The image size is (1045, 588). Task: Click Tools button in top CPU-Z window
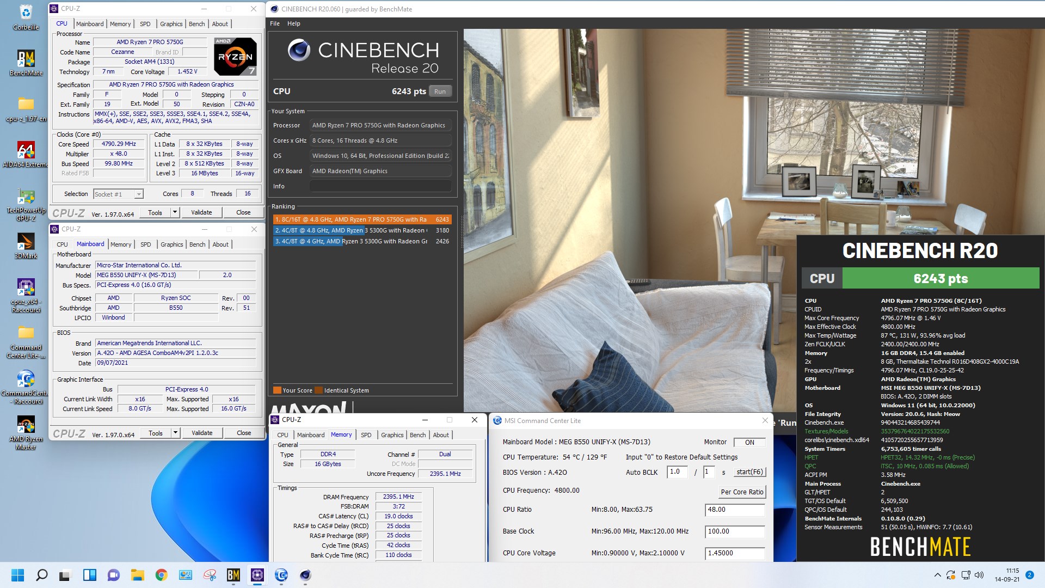(155, 212)
